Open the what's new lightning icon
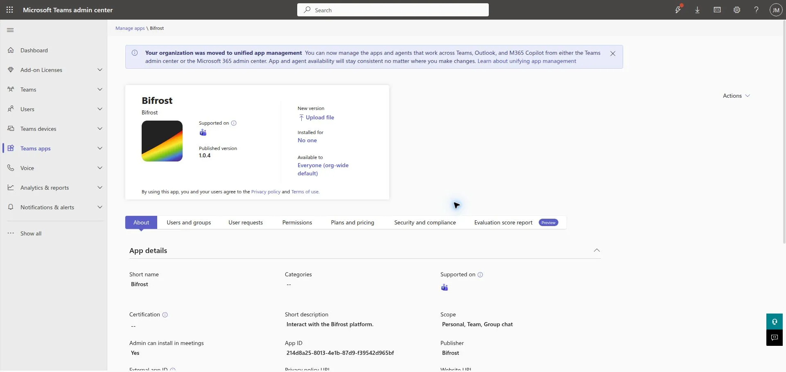The image size is (786, 372). pyautogui.click(x=678, y=9)
